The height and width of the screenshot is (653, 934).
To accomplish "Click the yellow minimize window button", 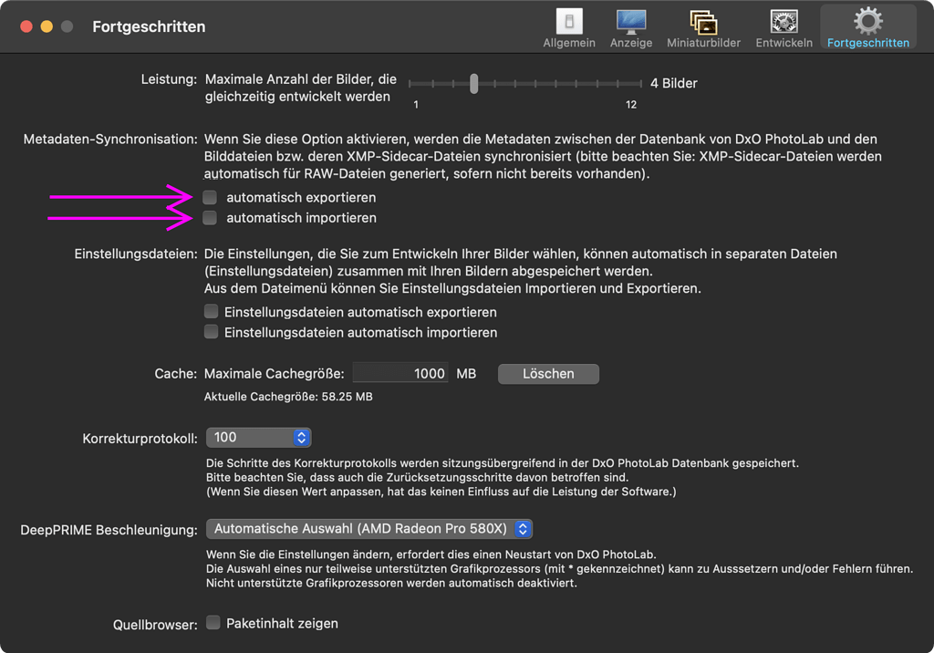I will tap(47, 26).
